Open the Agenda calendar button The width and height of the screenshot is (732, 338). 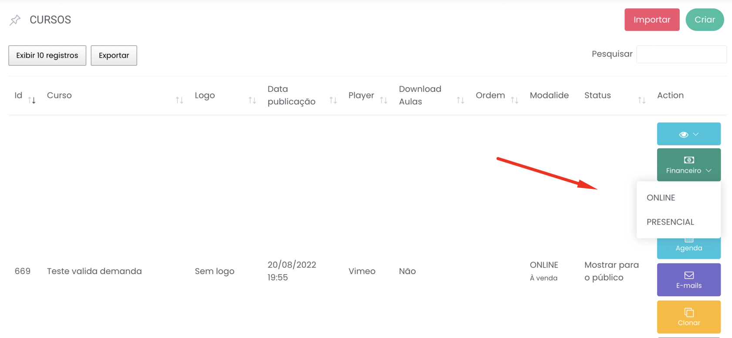tap(688, 248)
